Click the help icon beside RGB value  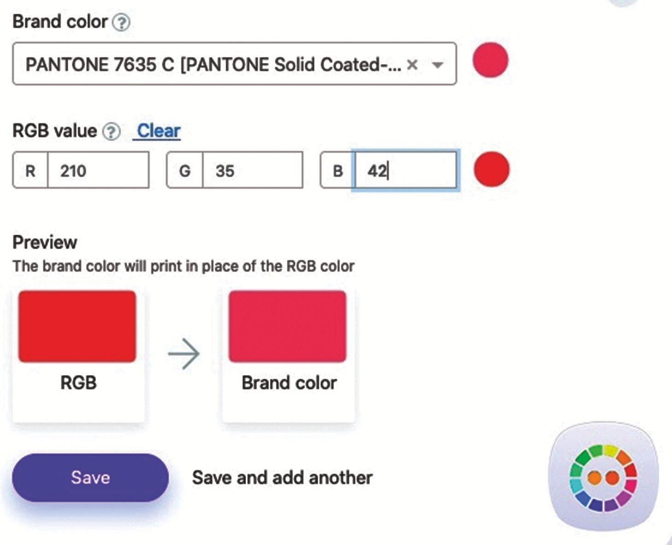(111, 132)
